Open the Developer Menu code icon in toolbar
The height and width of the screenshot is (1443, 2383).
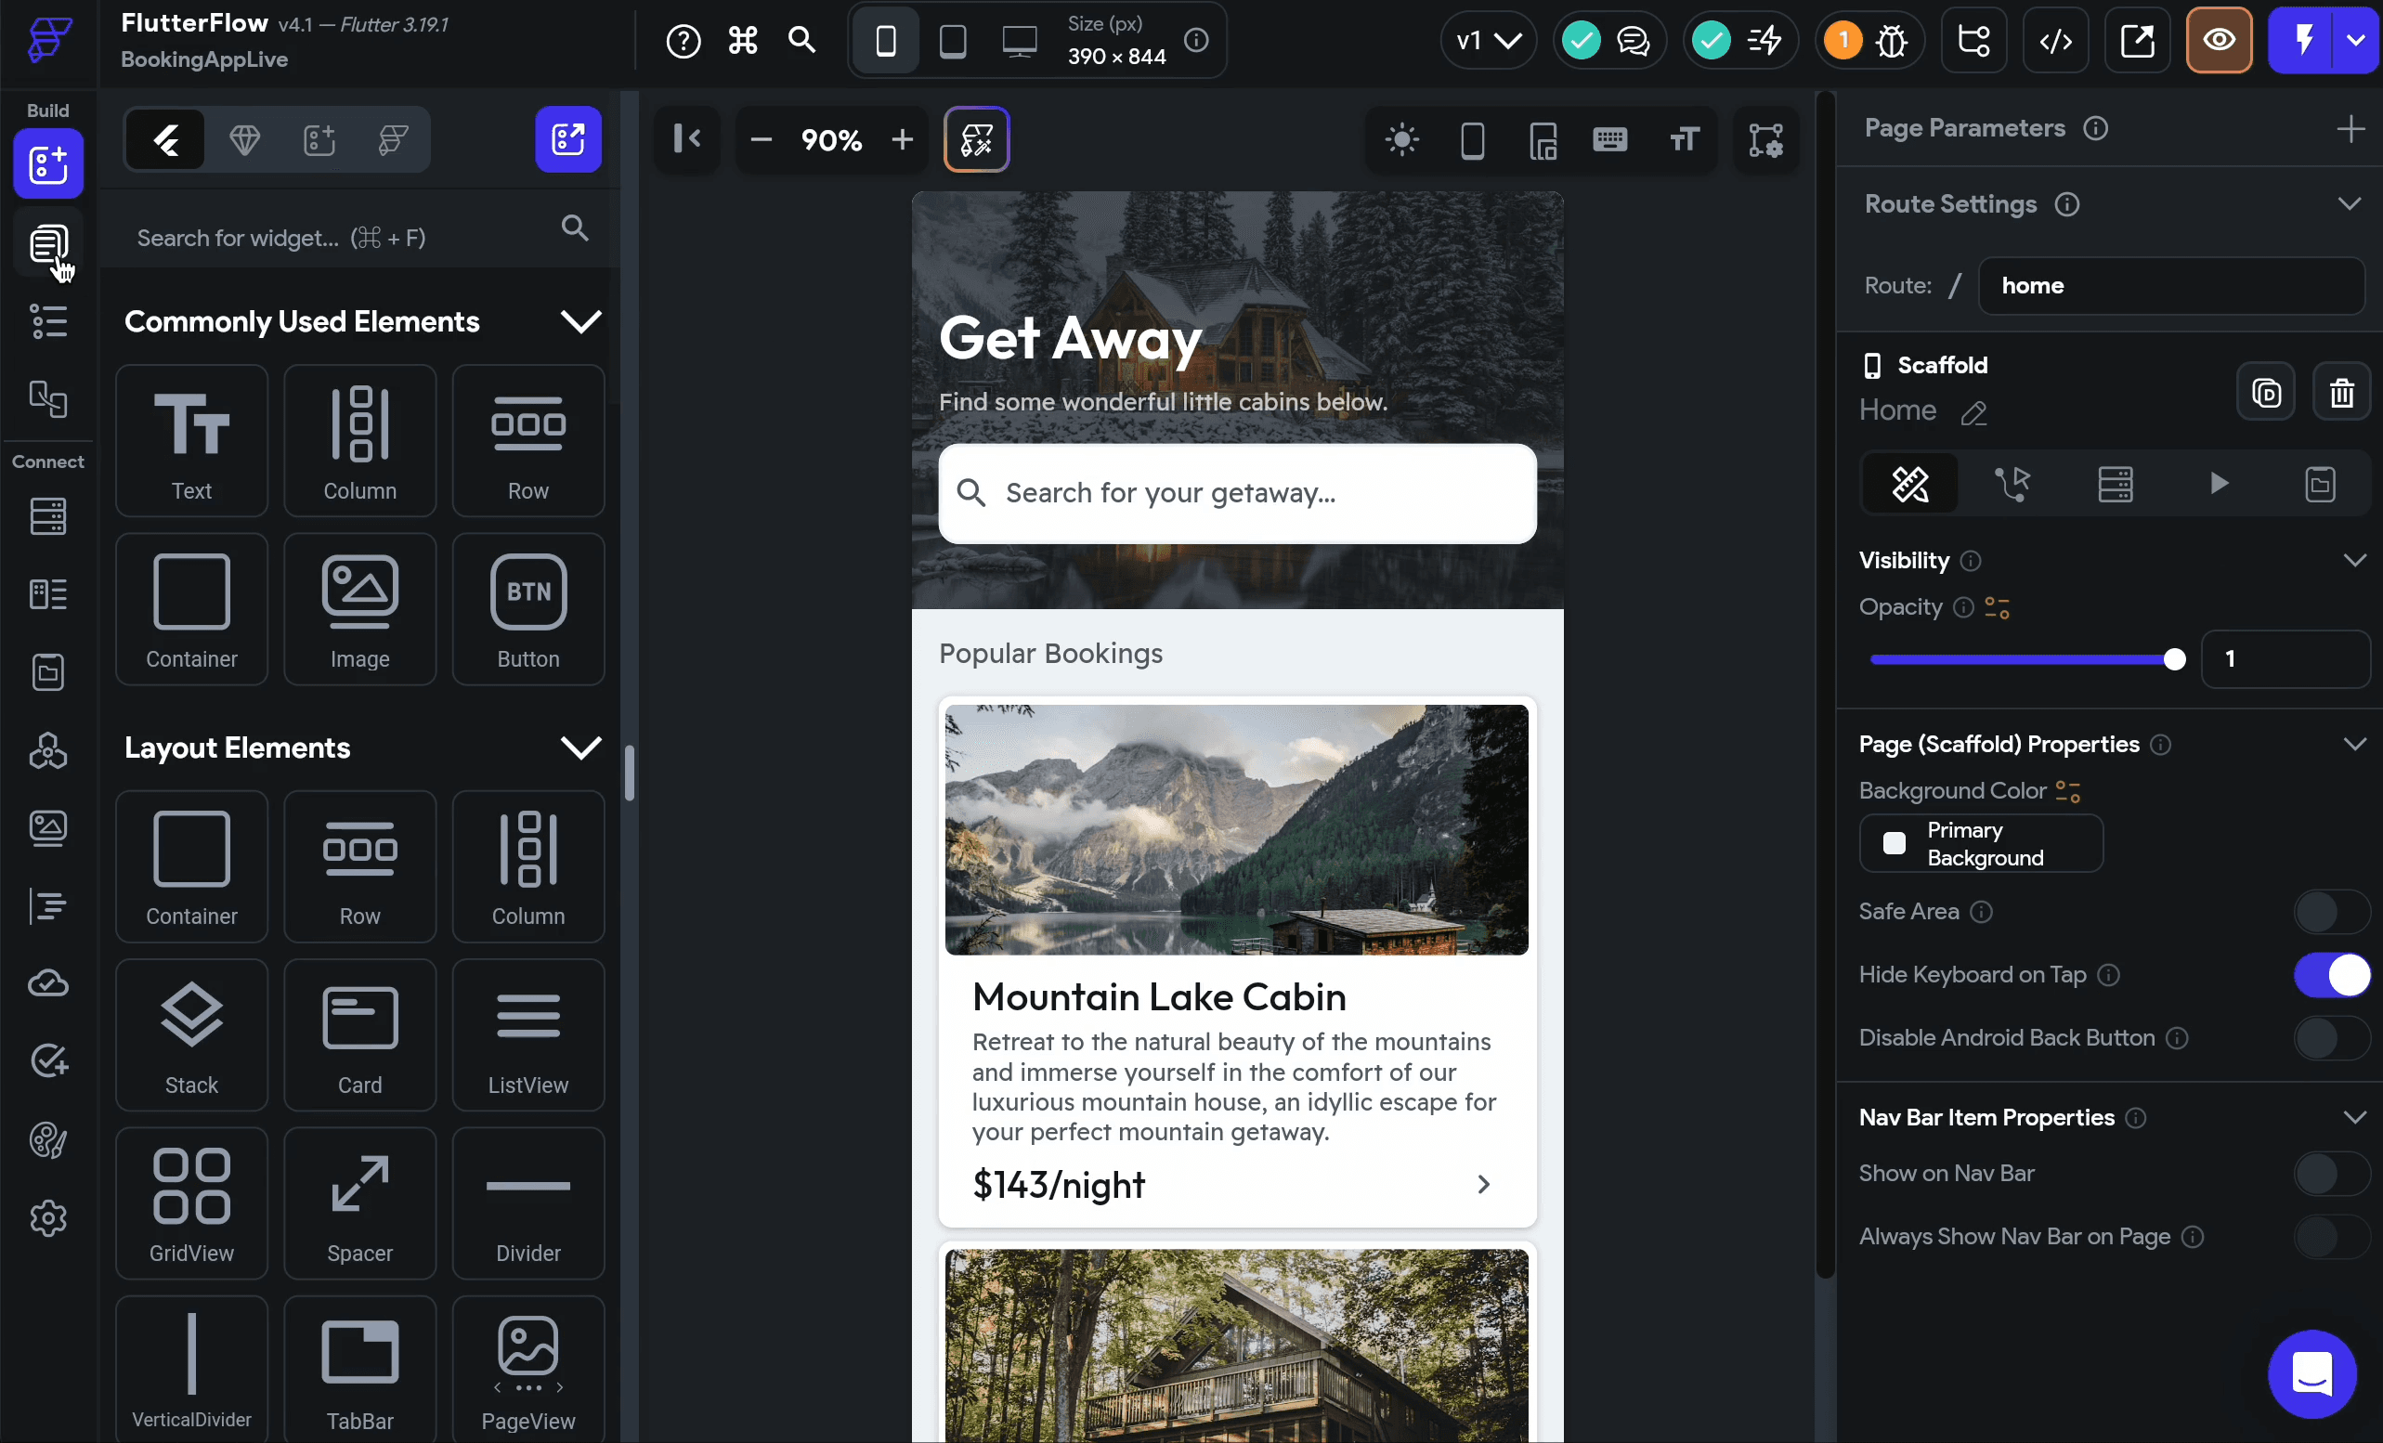coord(2056,40)
